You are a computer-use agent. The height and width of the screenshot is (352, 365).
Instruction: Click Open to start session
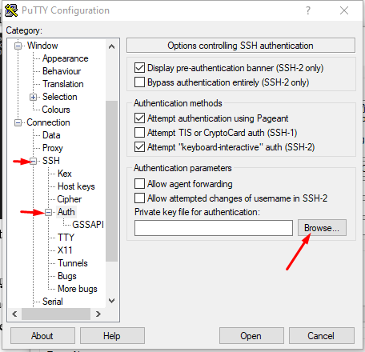pyautogui.click(x=251, y=336)
